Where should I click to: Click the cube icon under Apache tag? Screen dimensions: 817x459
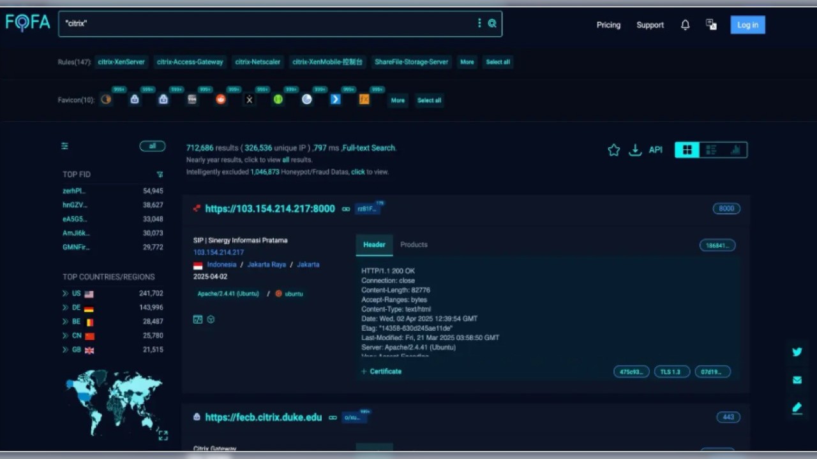coord(211,319)
